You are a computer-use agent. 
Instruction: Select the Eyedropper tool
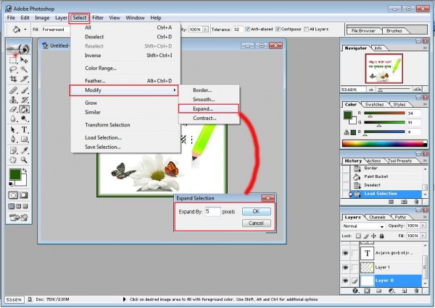point(25,150)
